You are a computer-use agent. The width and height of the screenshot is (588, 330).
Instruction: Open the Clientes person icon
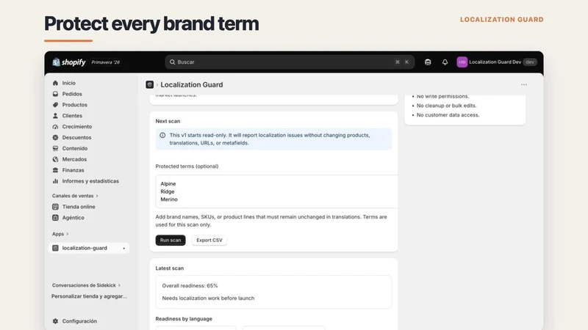(56, 116)
